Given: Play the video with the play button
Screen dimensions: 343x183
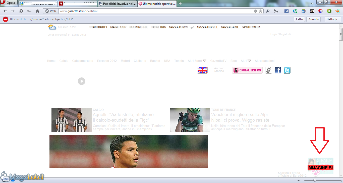Looking at the screenshot, I should point(82,81).
